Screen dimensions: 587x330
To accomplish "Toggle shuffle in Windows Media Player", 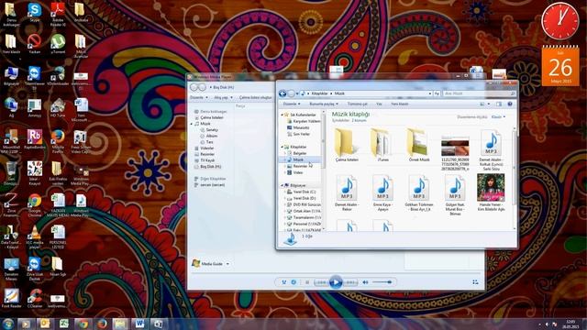I will coord(283,282).
